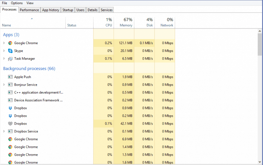Click the Dropbox icon with 0.9 MB memory

tap(10, 108)
